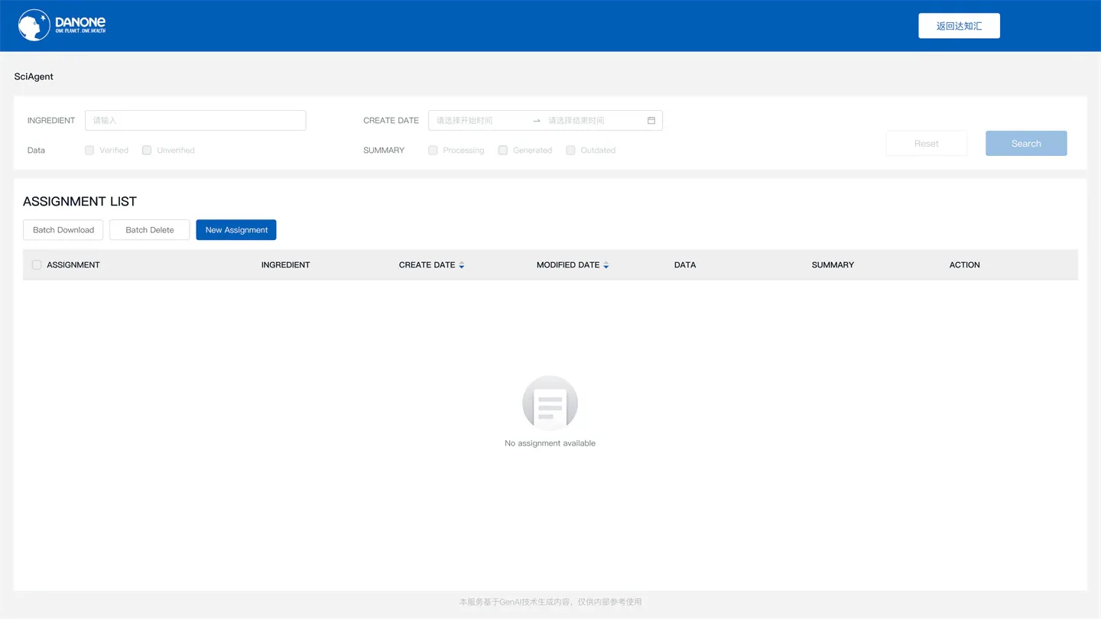Check the Outdated summary filter
Viewport: 1101px width, 619px height.
(570, 150)
